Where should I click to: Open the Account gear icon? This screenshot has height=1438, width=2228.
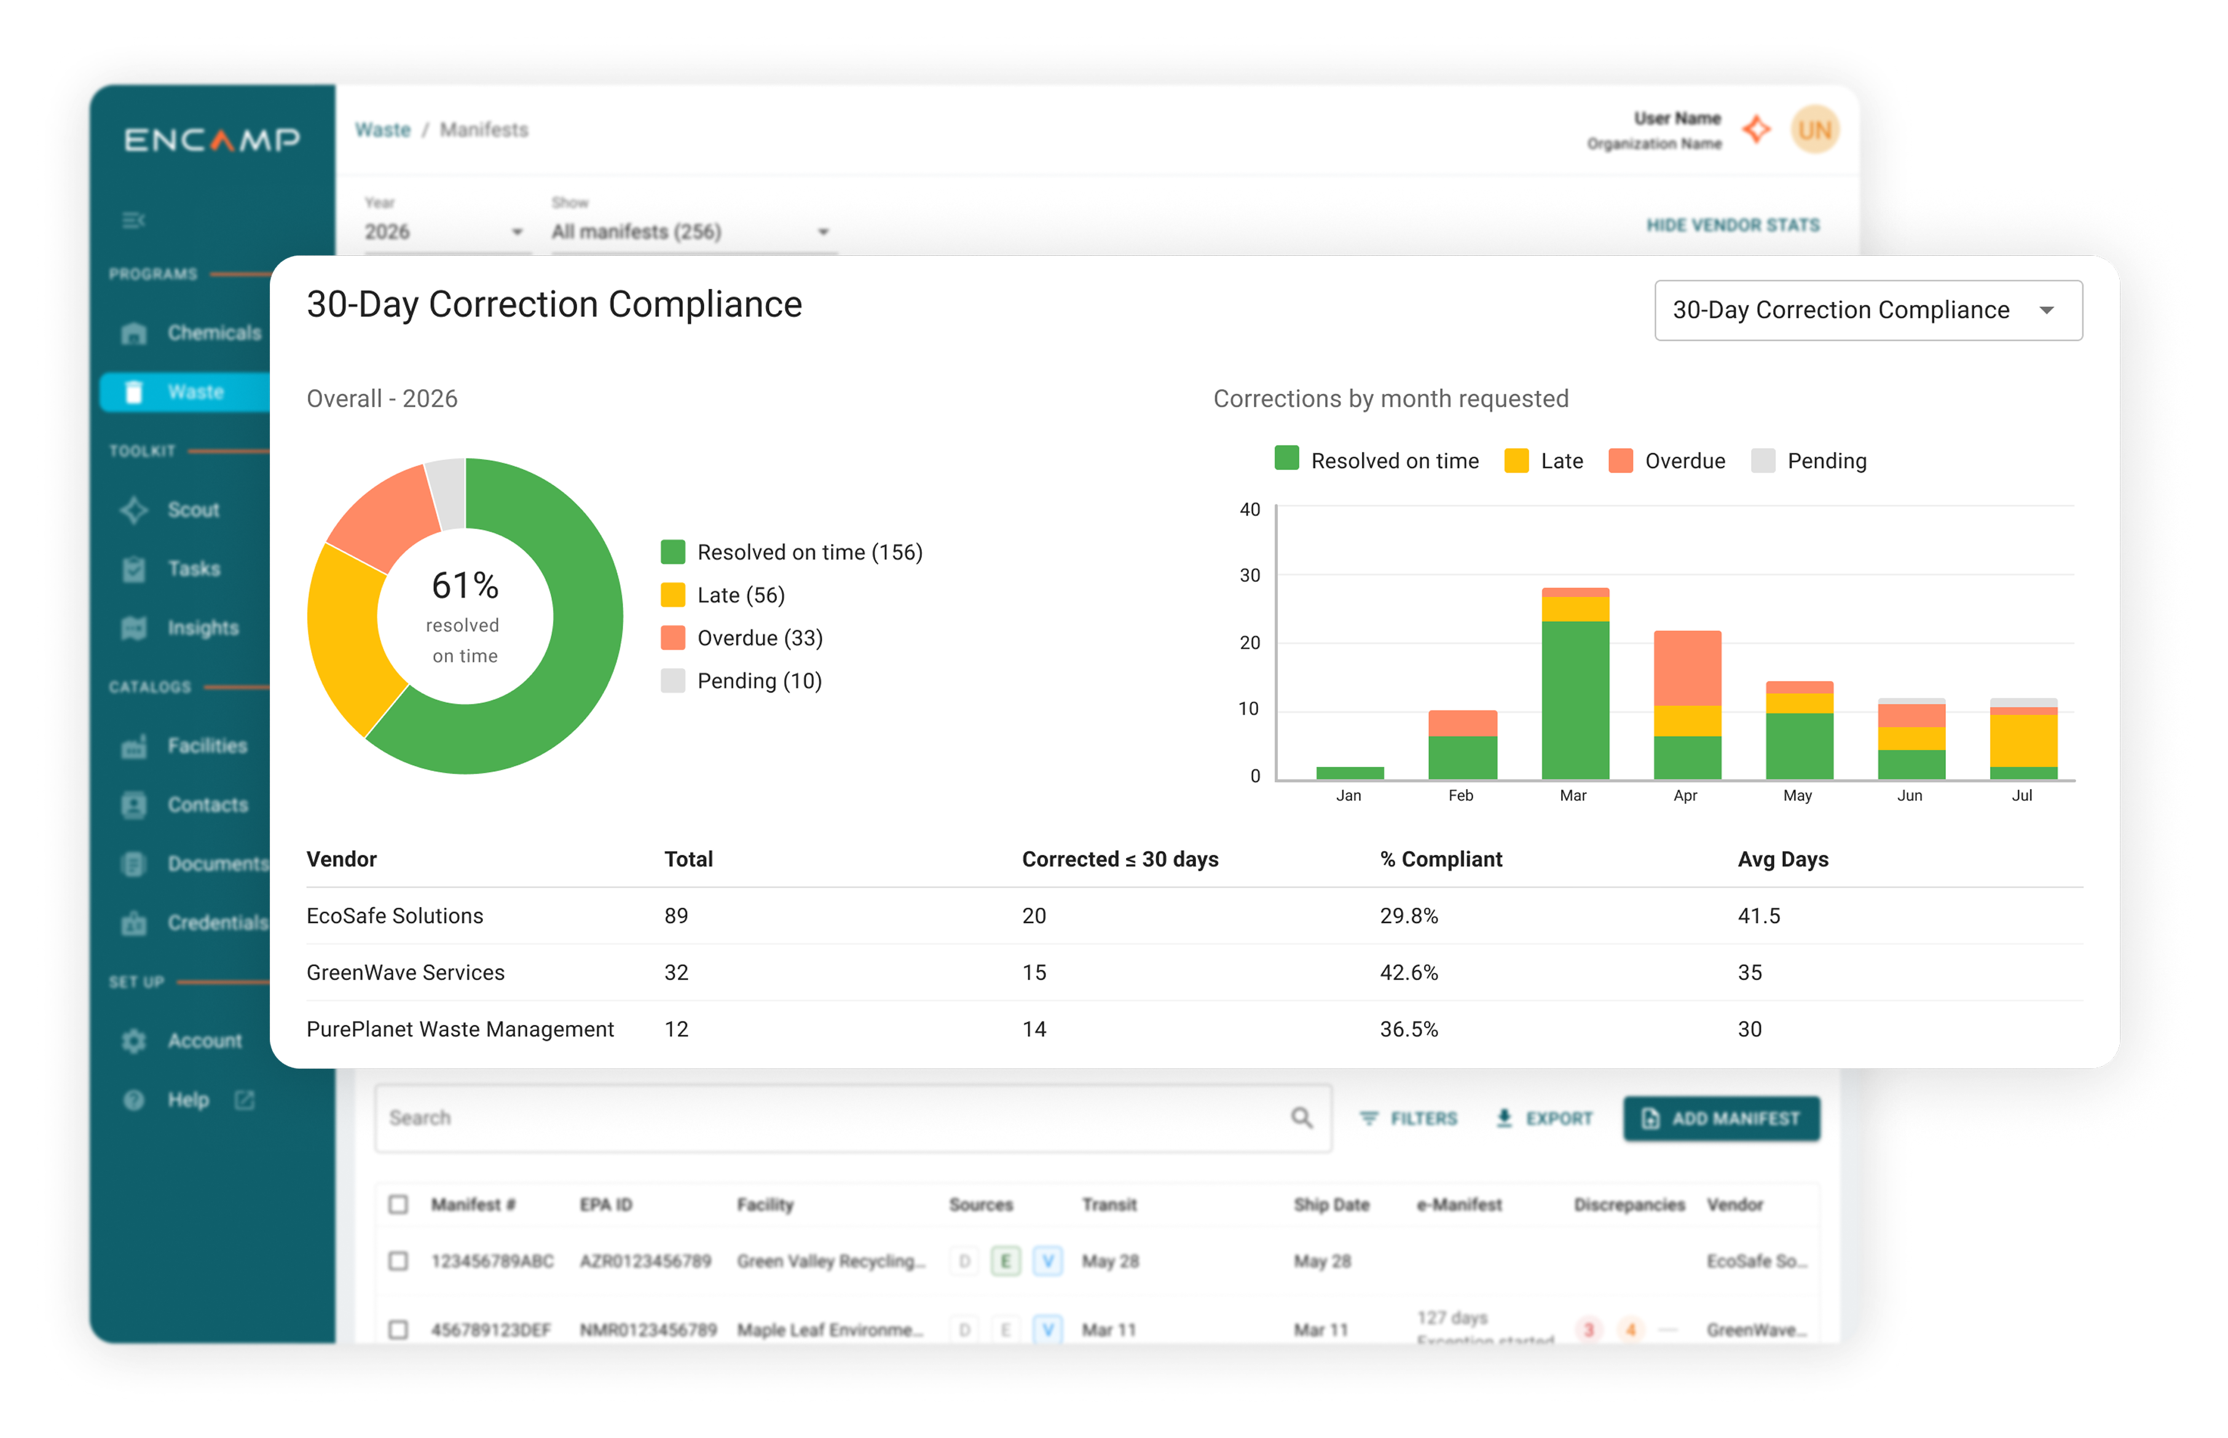click(133, 1041)
